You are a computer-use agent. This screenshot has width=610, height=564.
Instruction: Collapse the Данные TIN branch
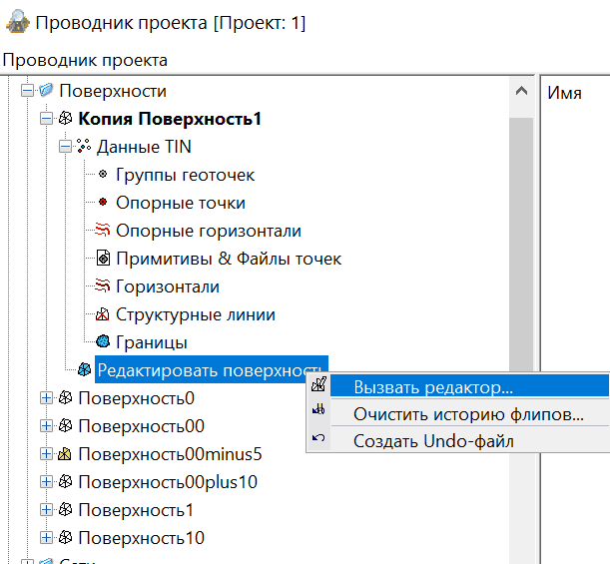[x=65, y=147]
